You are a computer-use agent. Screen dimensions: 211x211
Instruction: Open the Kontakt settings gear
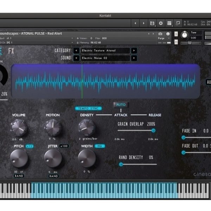coord(161,23)
